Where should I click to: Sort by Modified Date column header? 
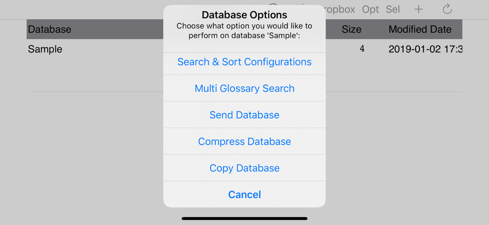(420, 29)
